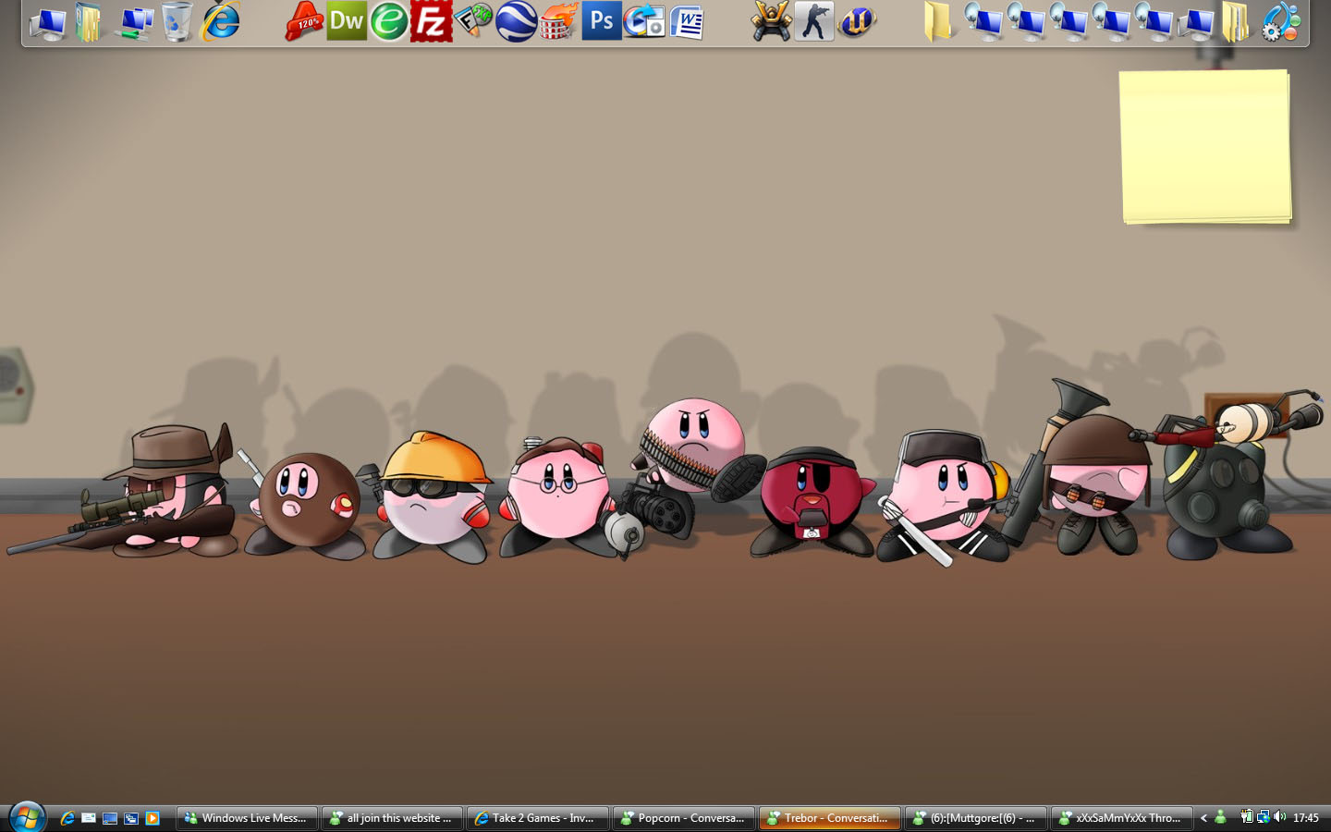Image resolution: width=1331 pixels, height=832 pixels.
Task: Launch the media player with iPod icon
Action: point(644,21)
